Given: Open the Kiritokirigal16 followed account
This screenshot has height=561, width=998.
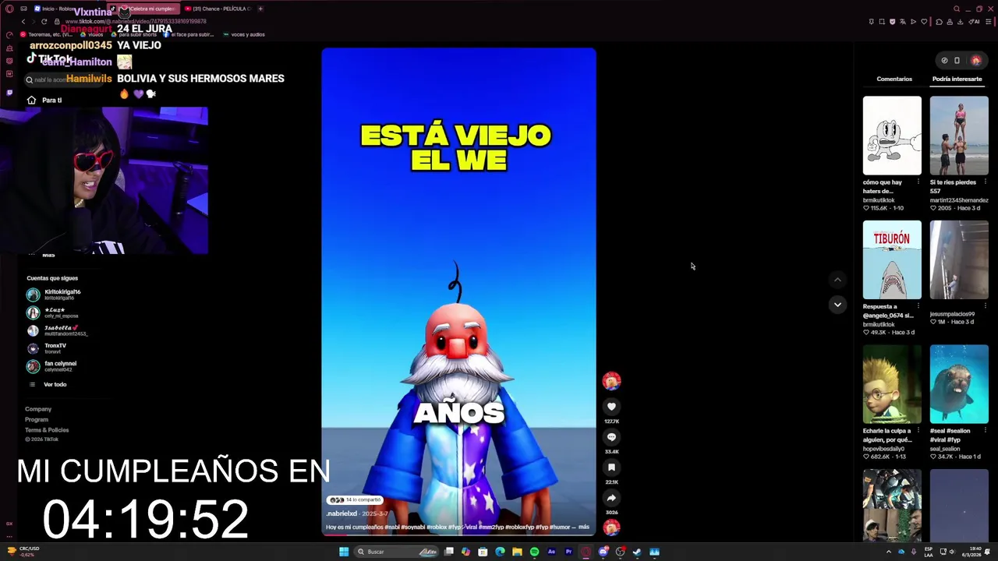Looking at the screenshot, I should tap(54, 295).
